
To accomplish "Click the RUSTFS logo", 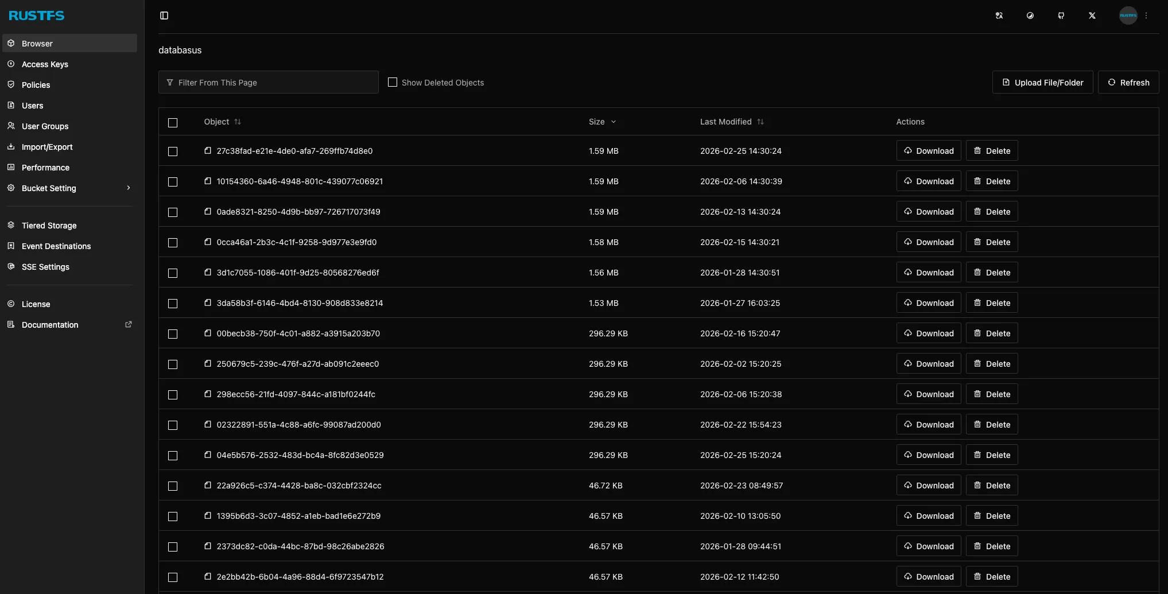I will [37, 15].
